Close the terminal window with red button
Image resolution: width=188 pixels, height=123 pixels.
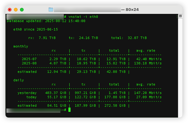pos(10,10)
